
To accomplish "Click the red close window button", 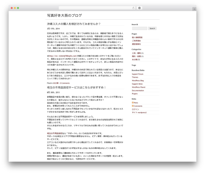I will [x=12, y=8].
